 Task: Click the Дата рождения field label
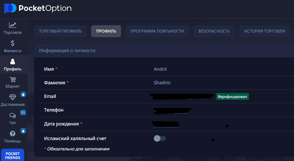pos(62,124)
